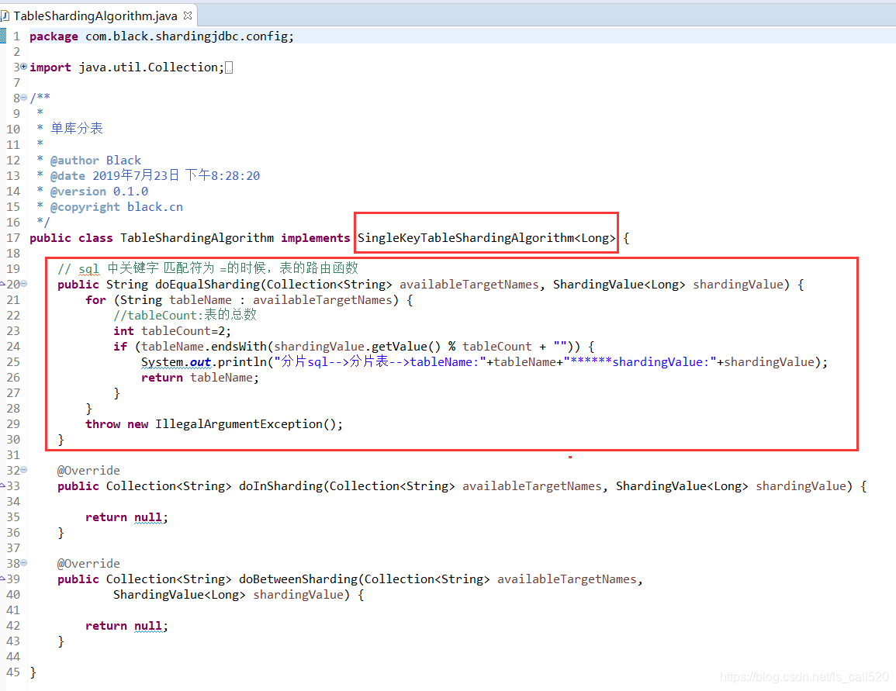The width and height of the screenshot is (896, 691).
Task: Expand the collapsed import statements at line 3
Action: [x=23, y=67]
